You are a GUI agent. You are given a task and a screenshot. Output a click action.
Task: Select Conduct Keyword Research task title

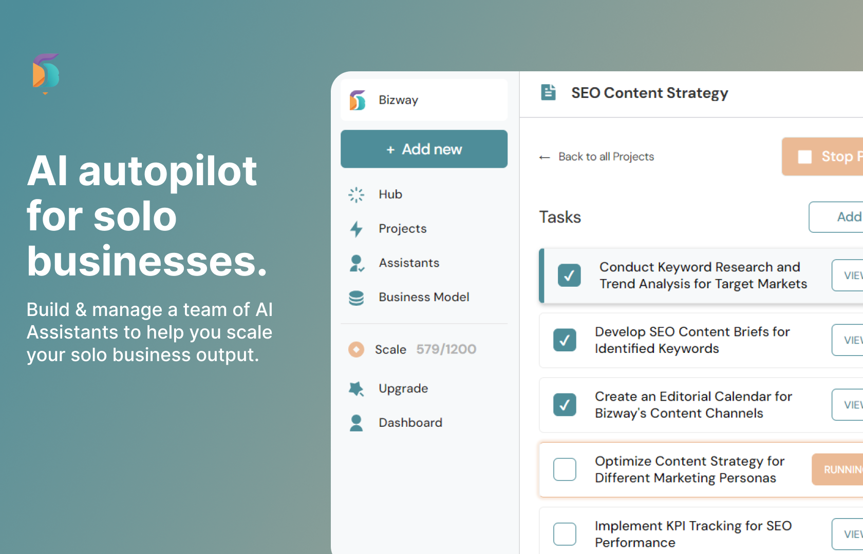703,275
